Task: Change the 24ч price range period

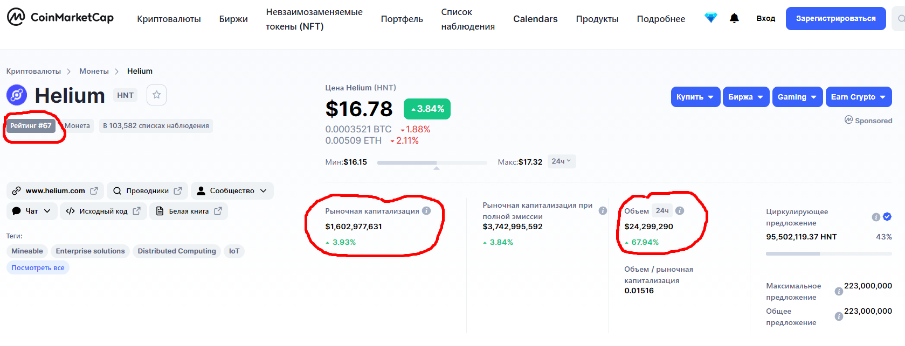Action: click(x=561, y=161)
